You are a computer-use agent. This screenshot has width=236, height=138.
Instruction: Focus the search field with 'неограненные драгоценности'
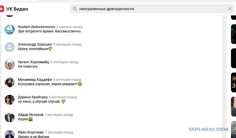pyautogui.click(x=152, y=9)
